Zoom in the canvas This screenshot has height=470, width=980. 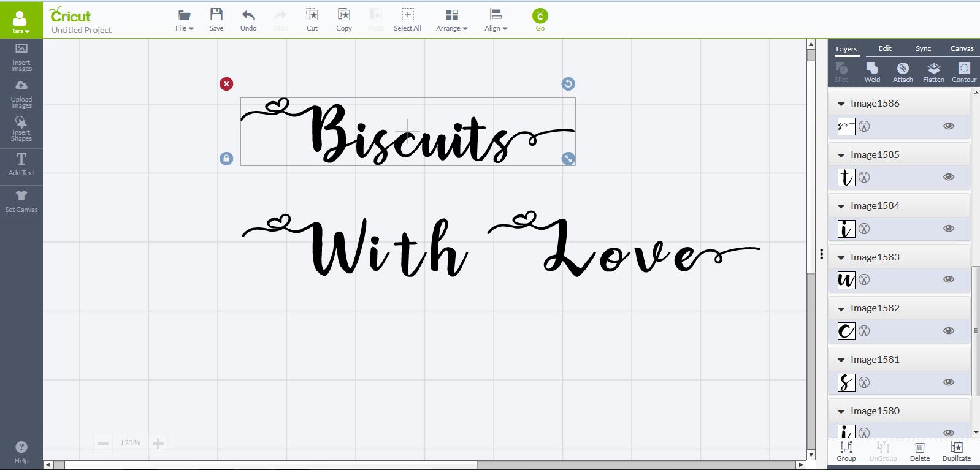pyautogui.click(x=158, y=443)
